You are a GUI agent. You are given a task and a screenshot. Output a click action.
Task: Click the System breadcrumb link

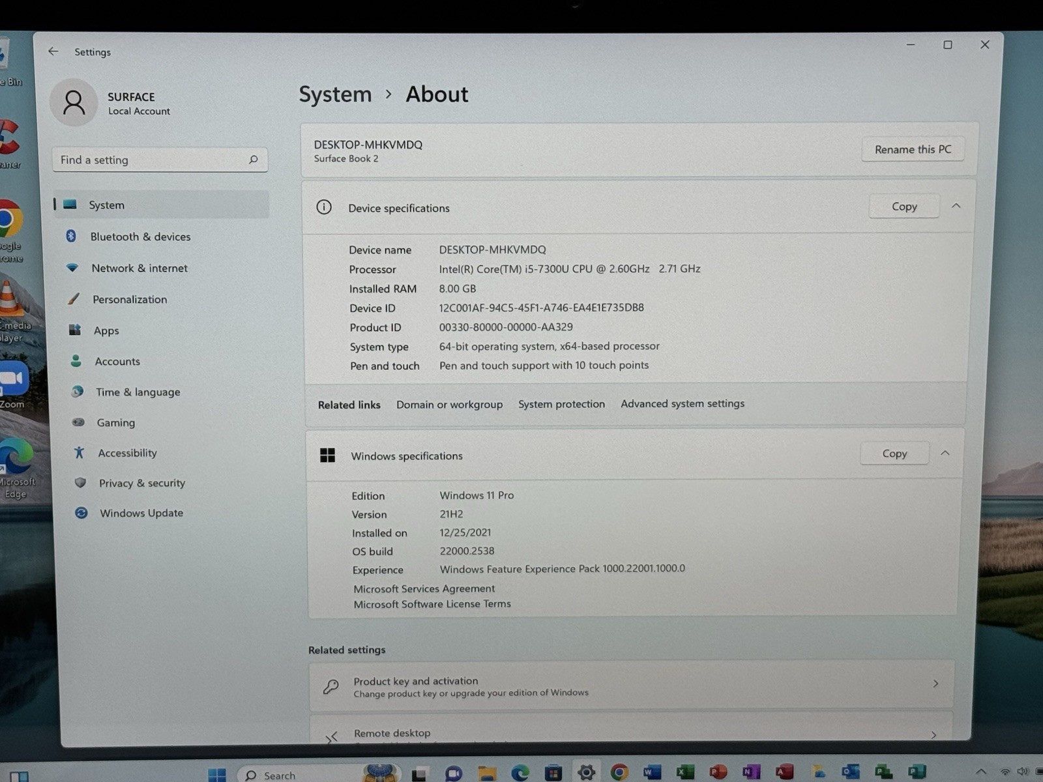pos(335,94)
